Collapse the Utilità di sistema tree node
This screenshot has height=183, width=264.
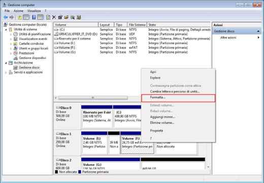[6, 29]
